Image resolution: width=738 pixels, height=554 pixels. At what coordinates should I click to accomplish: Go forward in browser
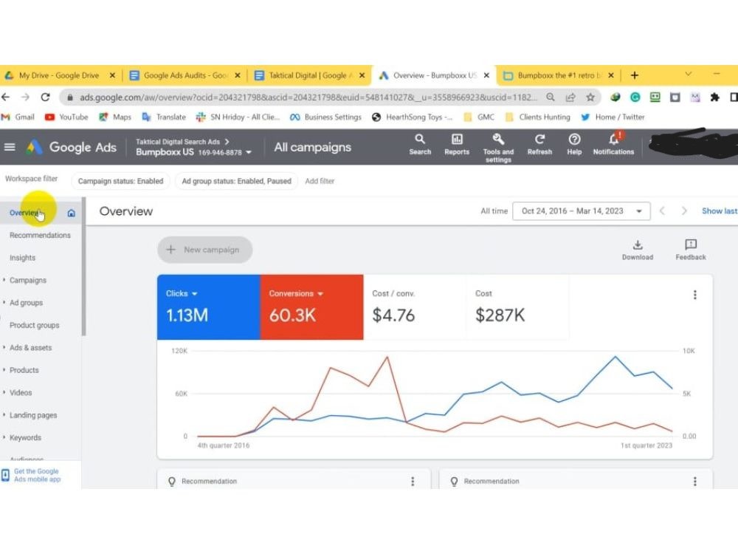[25, 97]
